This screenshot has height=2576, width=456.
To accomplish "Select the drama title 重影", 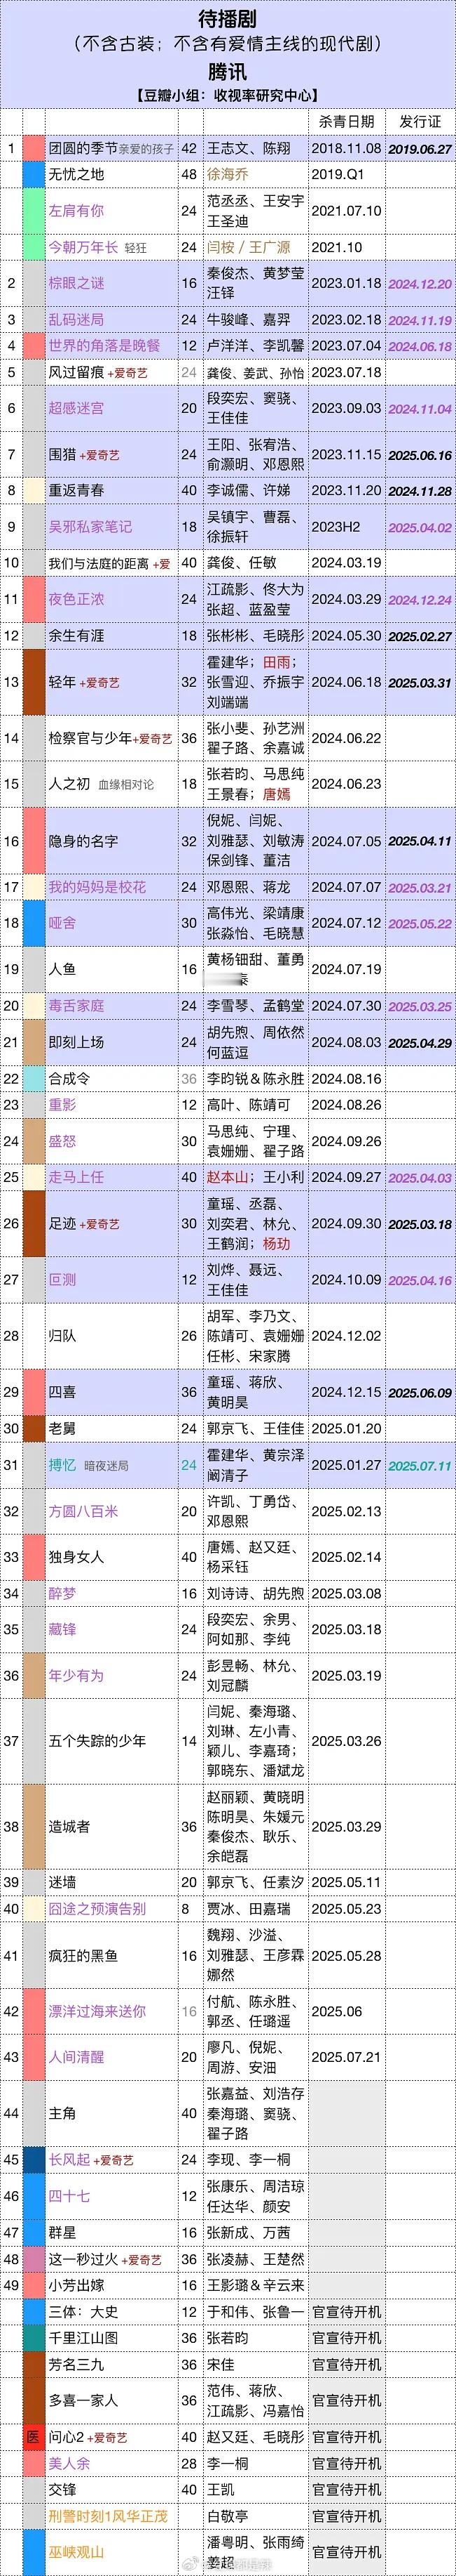I will click(x=62, y=1105).
